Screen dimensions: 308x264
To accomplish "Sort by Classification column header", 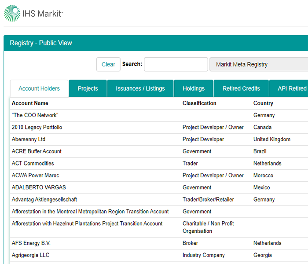I will 199,103.
